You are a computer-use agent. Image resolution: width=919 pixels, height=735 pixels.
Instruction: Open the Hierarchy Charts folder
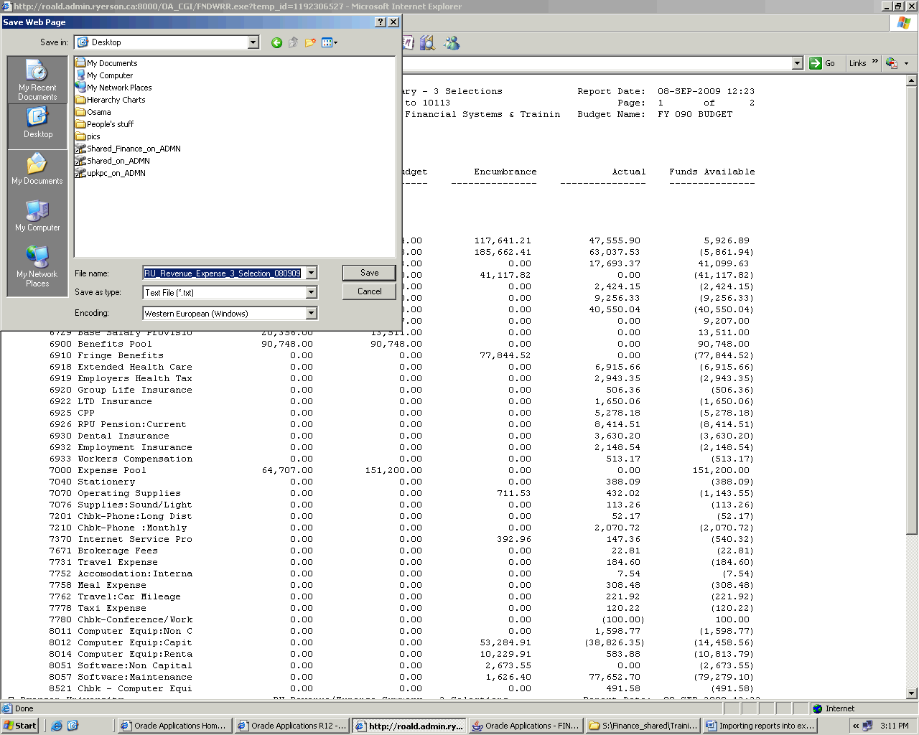pyautogui.click(x=116, y=100)
